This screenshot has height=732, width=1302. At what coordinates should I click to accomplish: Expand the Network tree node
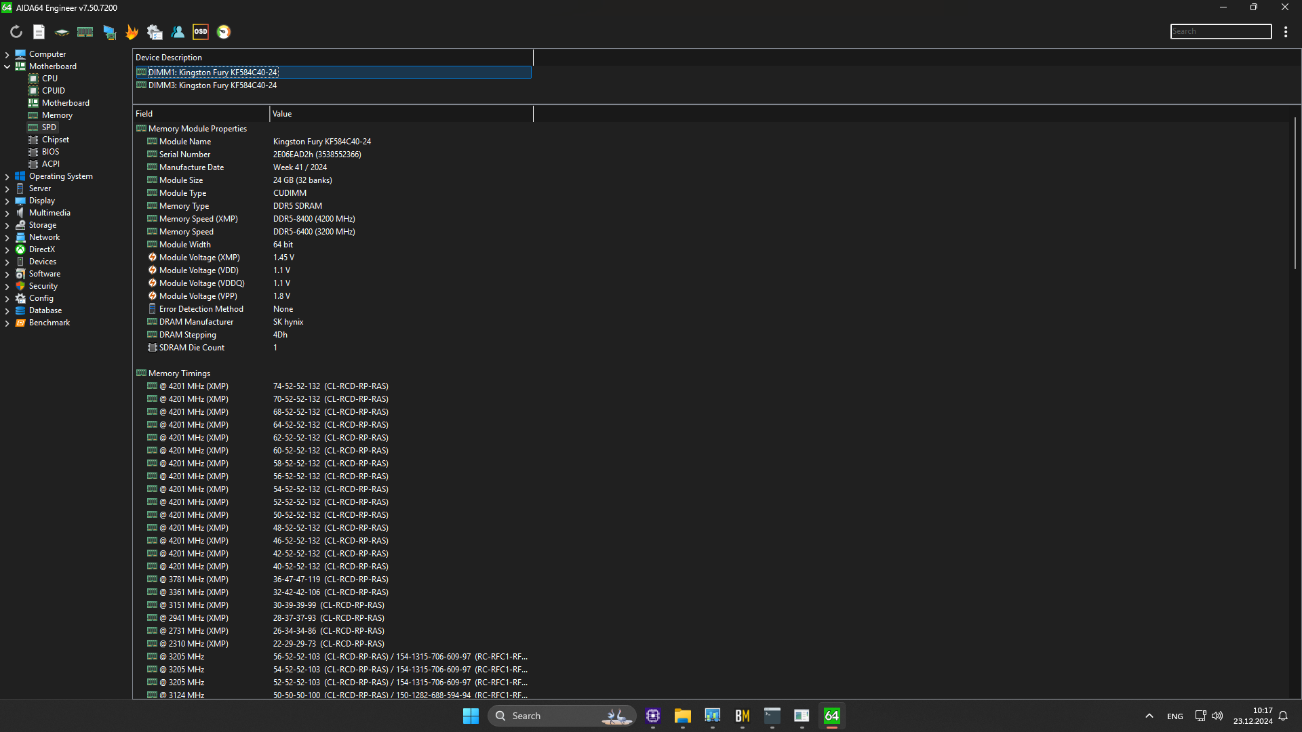tap(7, 237)
